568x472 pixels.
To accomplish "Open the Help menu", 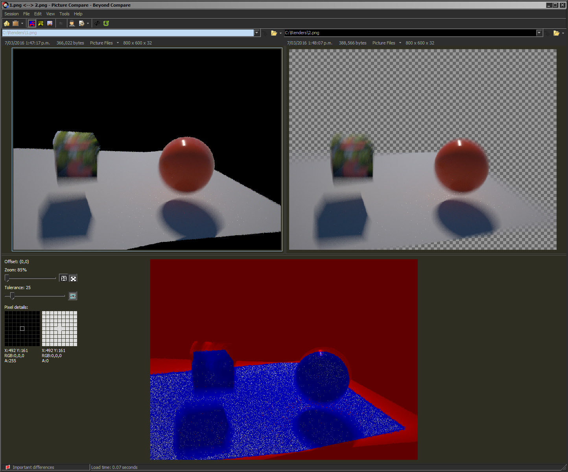I will click(78, 14).
